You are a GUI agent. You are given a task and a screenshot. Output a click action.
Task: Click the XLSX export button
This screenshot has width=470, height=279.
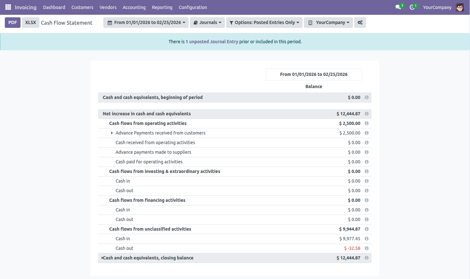(x=30, y=22)
